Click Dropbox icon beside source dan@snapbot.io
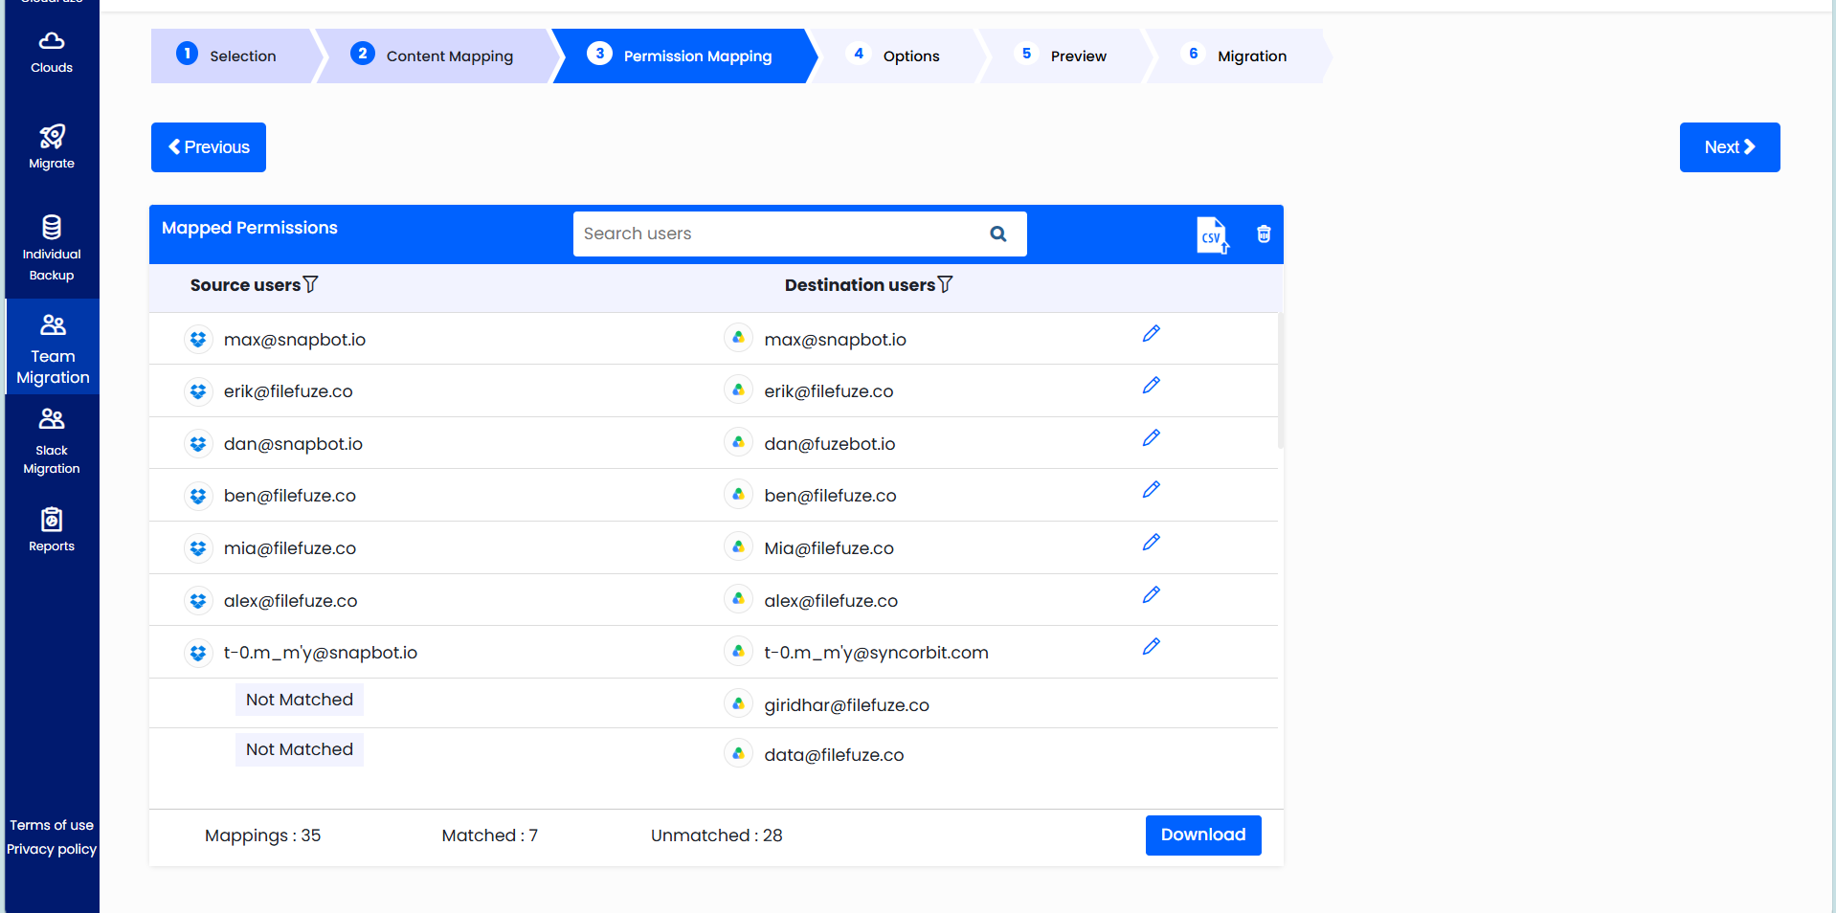The width and height of the screenshot is (1836, 913). 198,444
